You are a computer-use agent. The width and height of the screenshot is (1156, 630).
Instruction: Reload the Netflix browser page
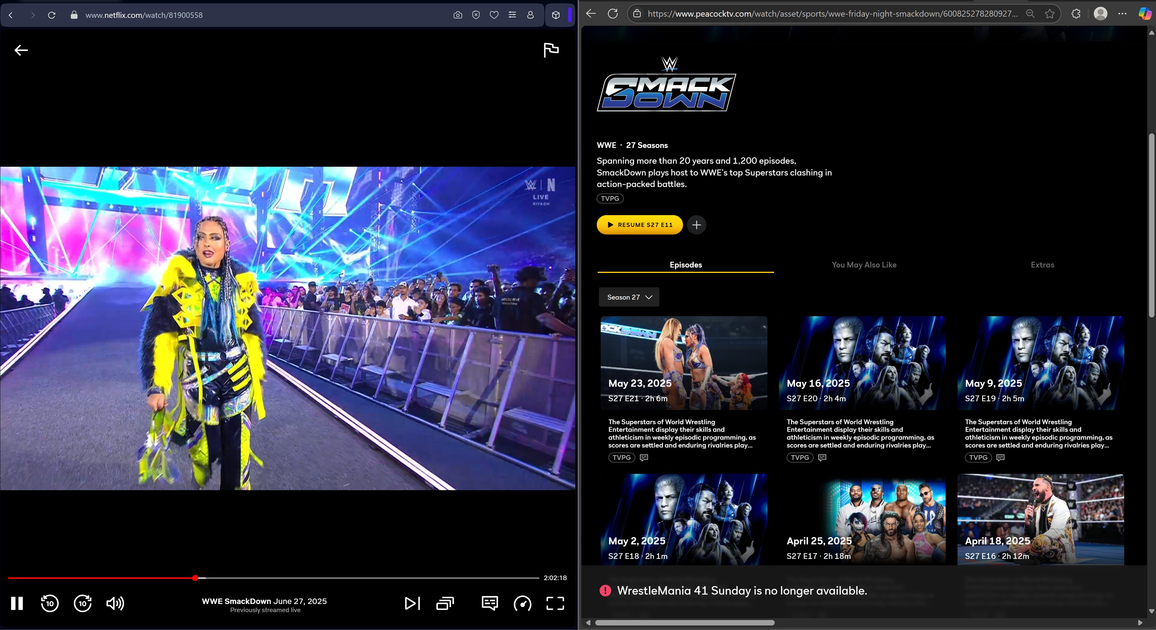pos(52,15)
